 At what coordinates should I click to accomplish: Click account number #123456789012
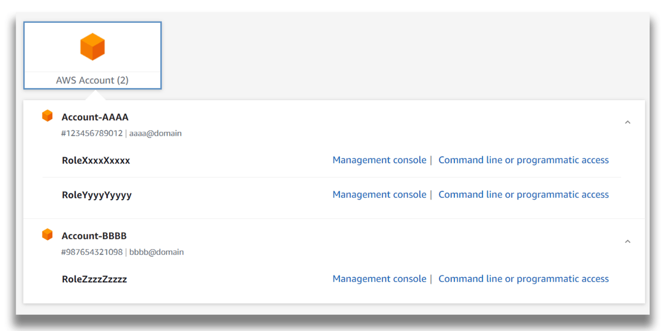coord(91,134)
